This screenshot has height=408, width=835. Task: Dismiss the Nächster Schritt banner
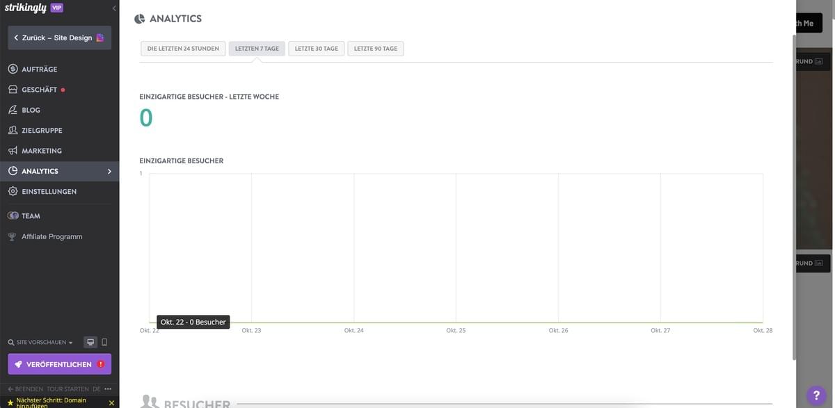point(111,403)
